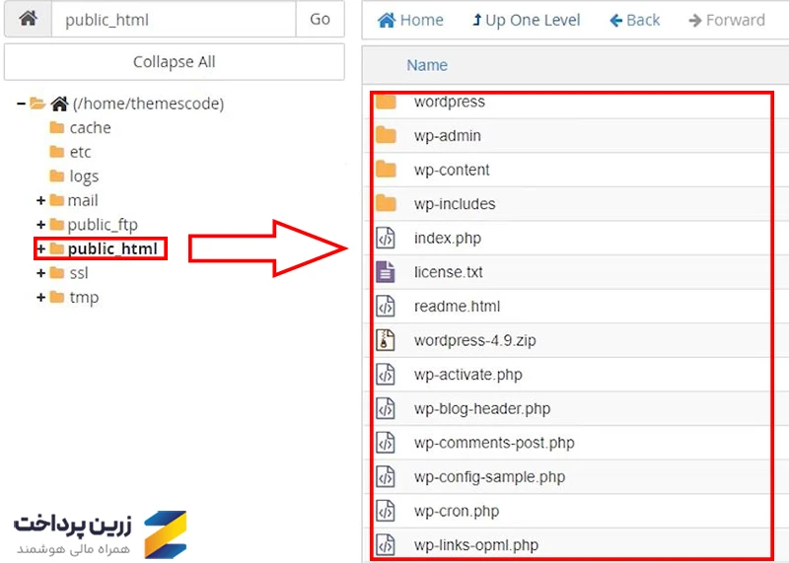This screenshot has height=563, width=789.
Task: Click the wp-config-sample.php file icon
Action: tap(386, 477)
